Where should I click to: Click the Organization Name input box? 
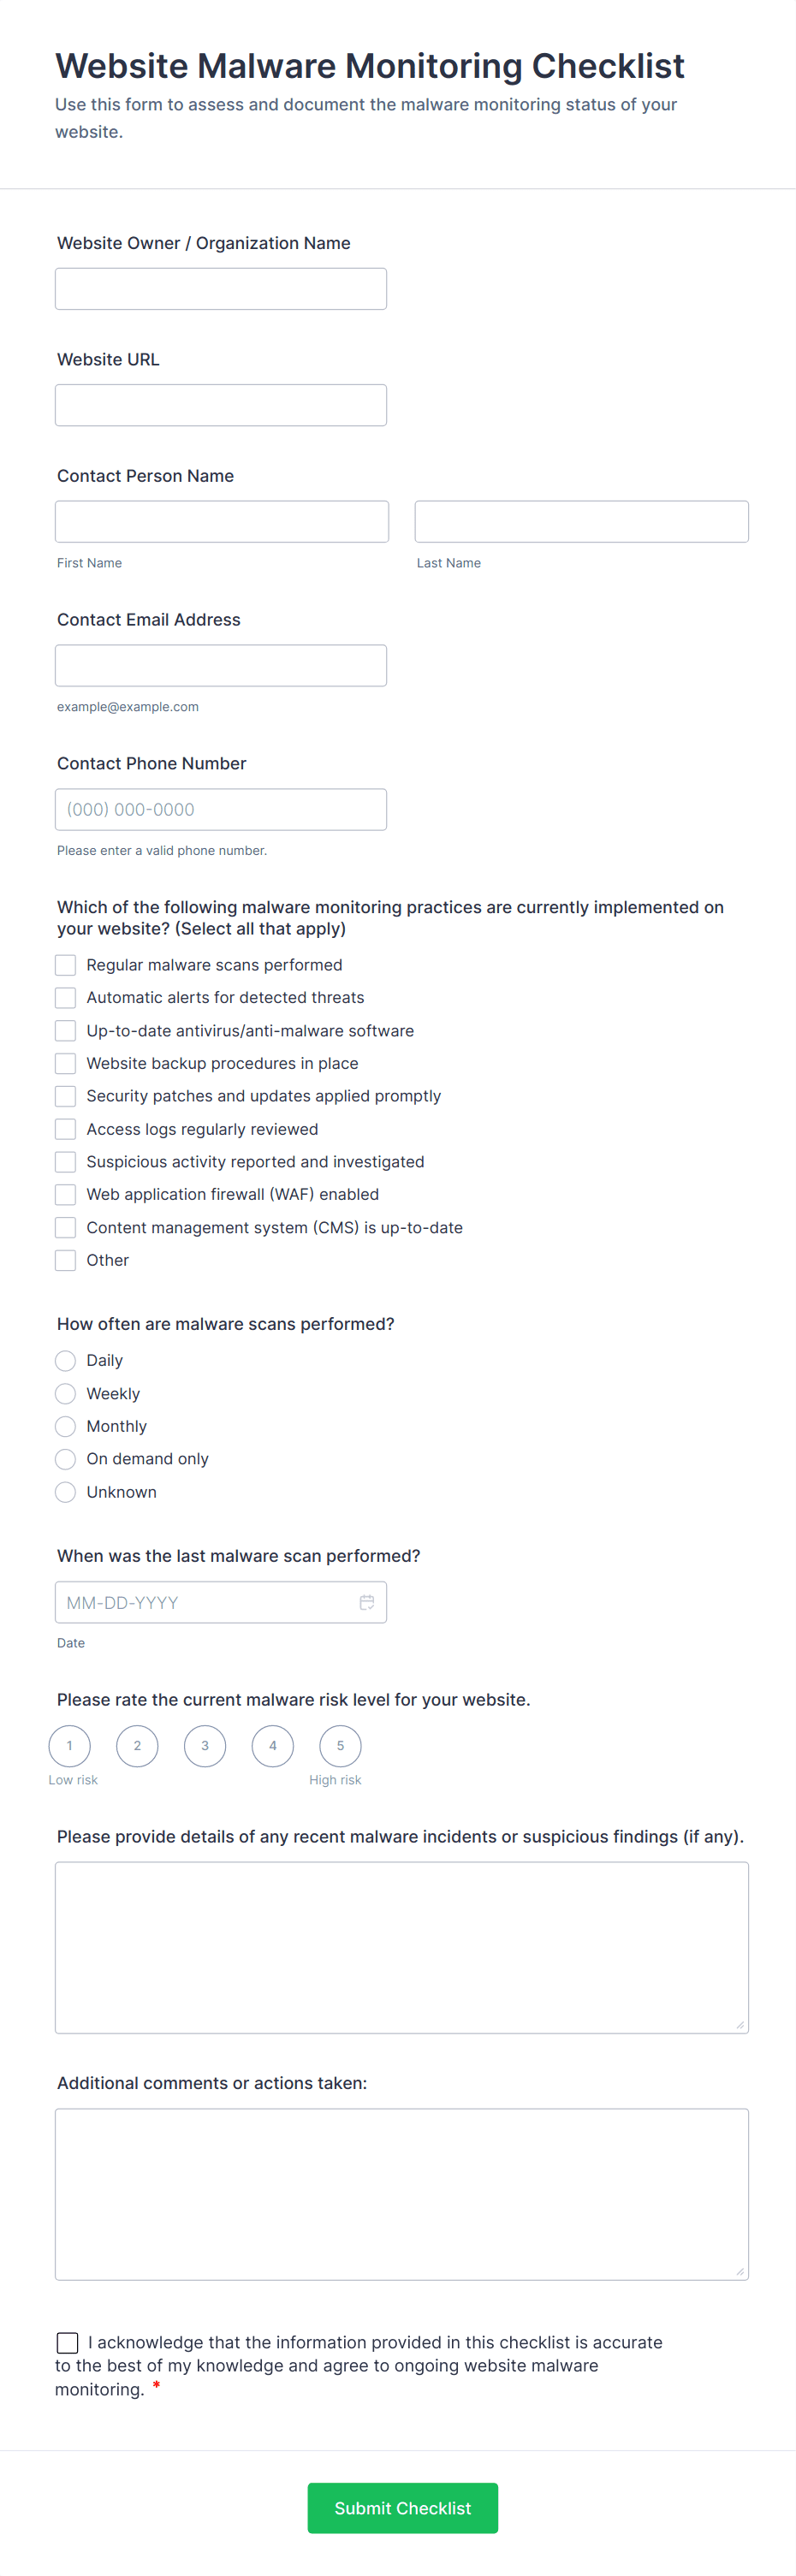point(220,289)
